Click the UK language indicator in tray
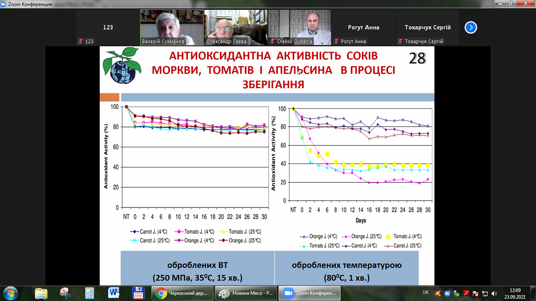Screen dimensions: 536x301 426,292
